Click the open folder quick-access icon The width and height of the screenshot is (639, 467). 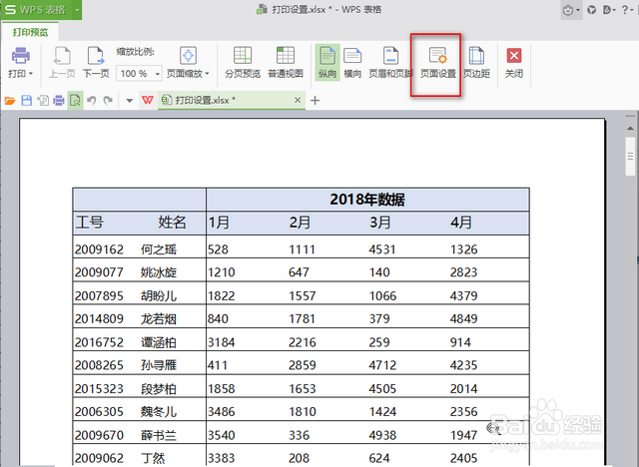tap(10, 100)
